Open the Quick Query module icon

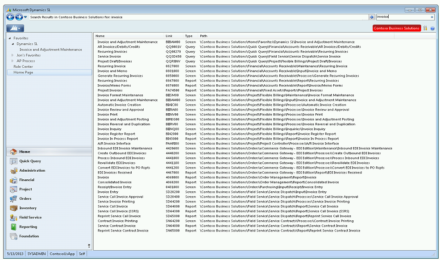(13, 161)
